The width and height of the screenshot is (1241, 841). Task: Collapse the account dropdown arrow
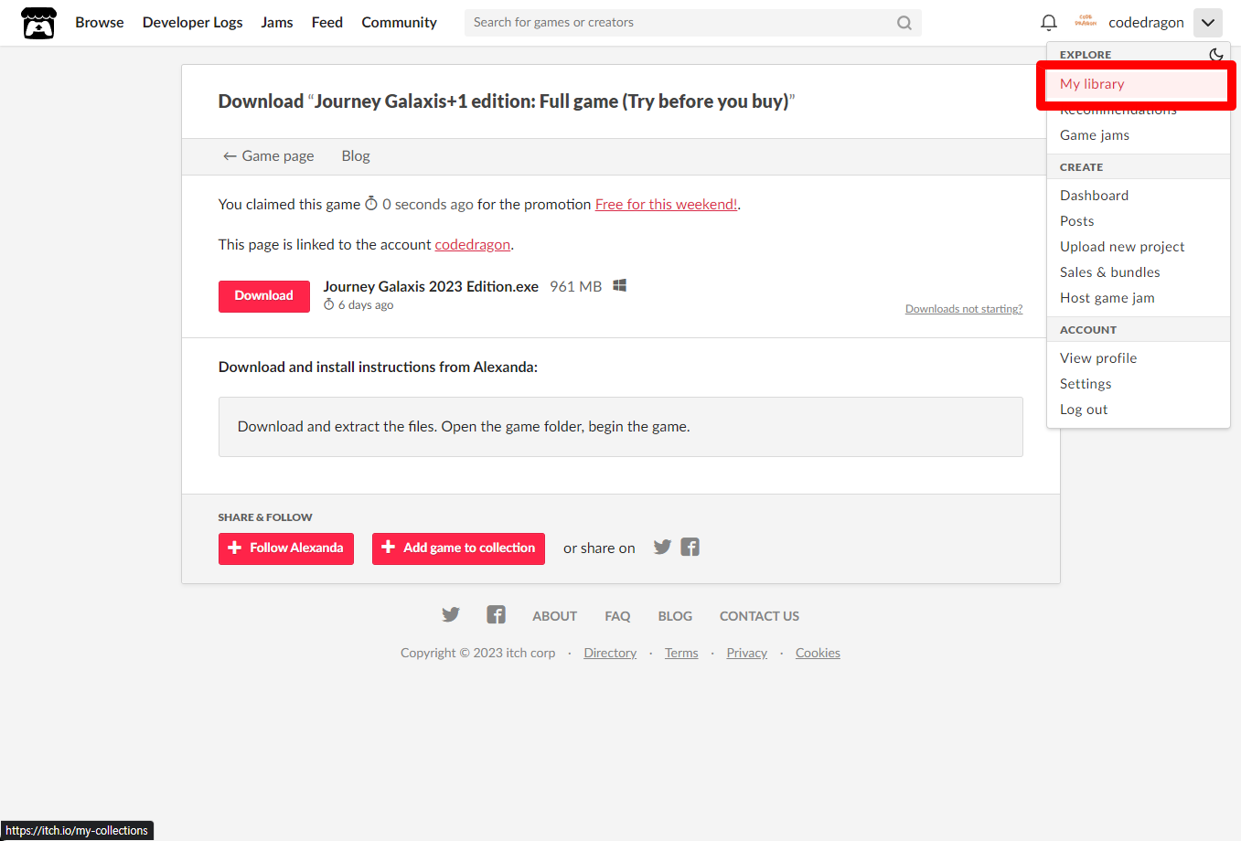click(x=1208, y=23)
